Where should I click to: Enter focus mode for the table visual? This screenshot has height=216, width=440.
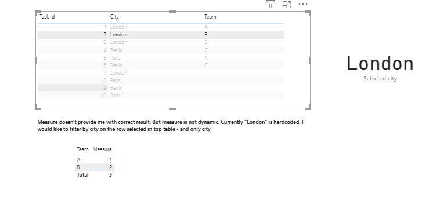click(x=287, y=5)
